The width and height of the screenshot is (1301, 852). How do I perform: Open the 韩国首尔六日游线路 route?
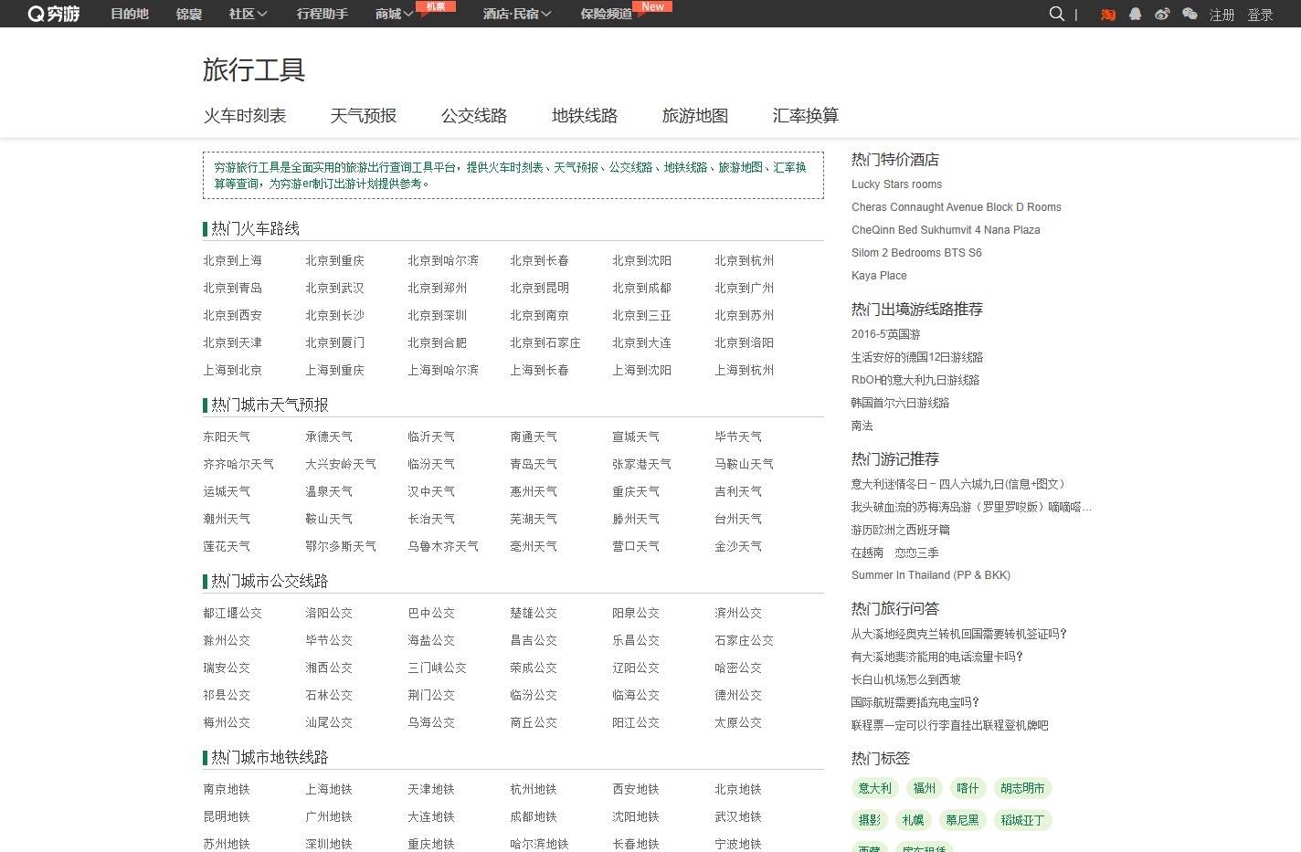click(x=900, y=403)
